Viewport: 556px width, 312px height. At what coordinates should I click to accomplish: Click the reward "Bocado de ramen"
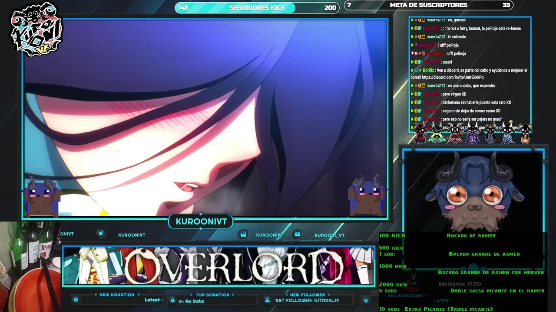(471, 236)
